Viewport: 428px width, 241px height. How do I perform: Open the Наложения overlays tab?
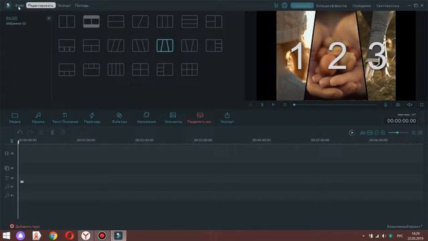tap(146, 118)
